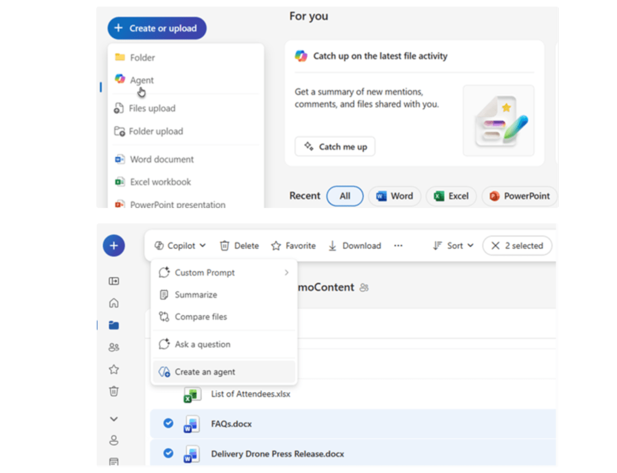This screenshot has width=617, height=473.
Task: Uncheck Delivery Drone Press Release.docx checkbox
Action: click(x=168, y=453)
